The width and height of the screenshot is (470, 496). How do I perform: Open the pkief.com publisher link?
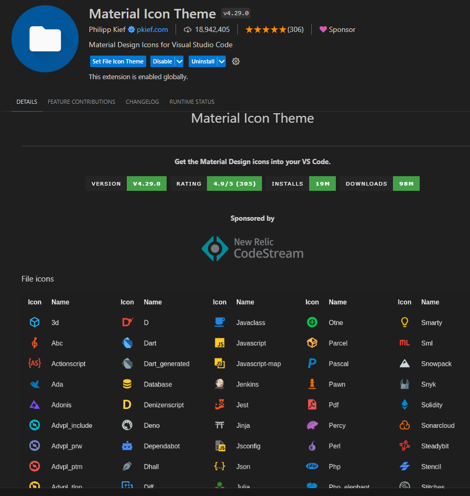[x=152, y=30]
